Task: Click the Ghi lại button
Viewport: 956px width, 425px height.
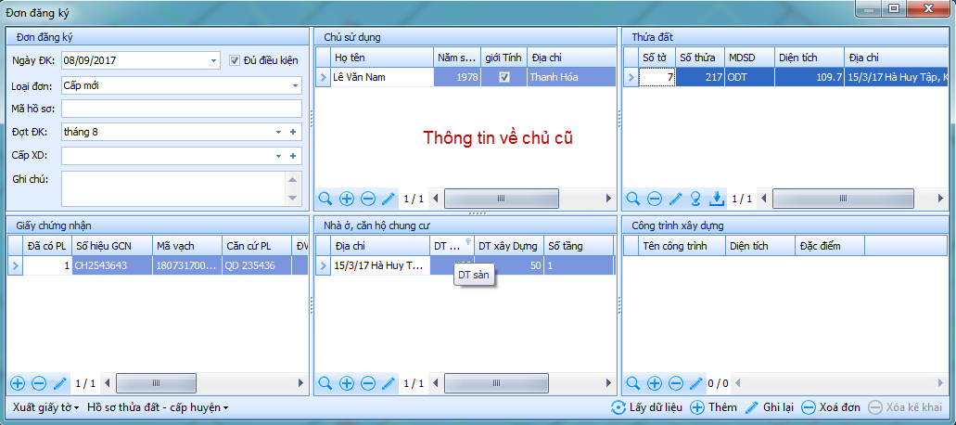Action: tap(769, 407)
